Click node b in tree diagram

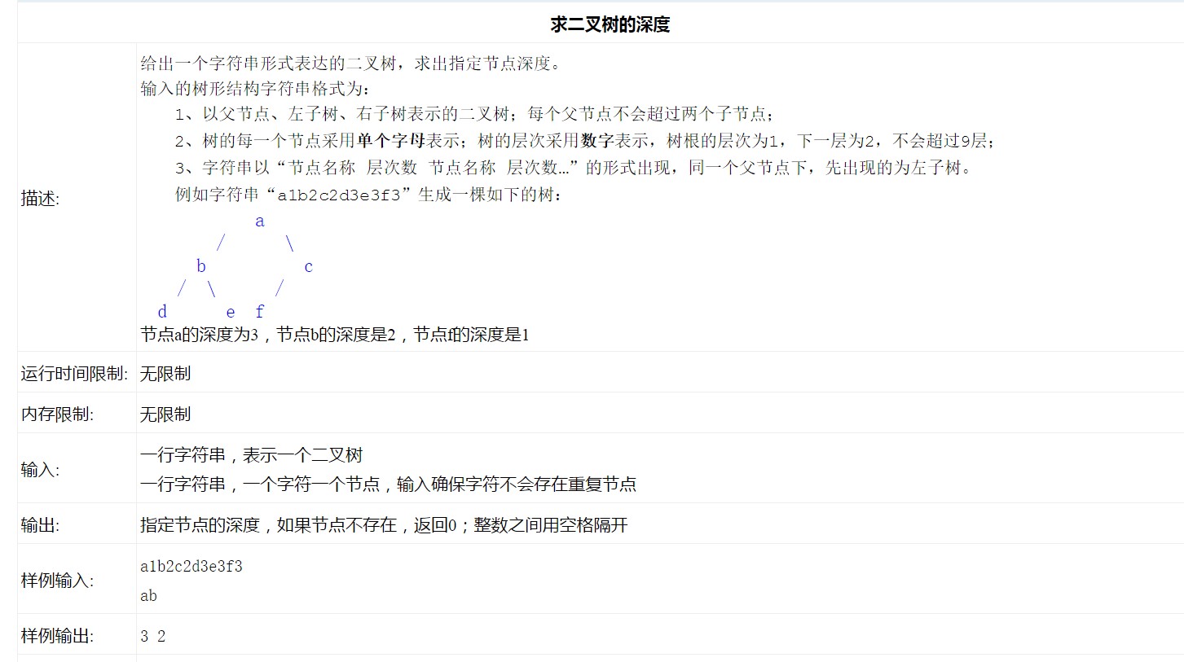[x=201, y=266]
